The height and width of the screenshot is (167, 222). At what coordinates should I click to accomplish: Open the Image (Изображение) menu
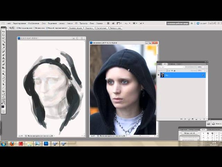[34, 23]
